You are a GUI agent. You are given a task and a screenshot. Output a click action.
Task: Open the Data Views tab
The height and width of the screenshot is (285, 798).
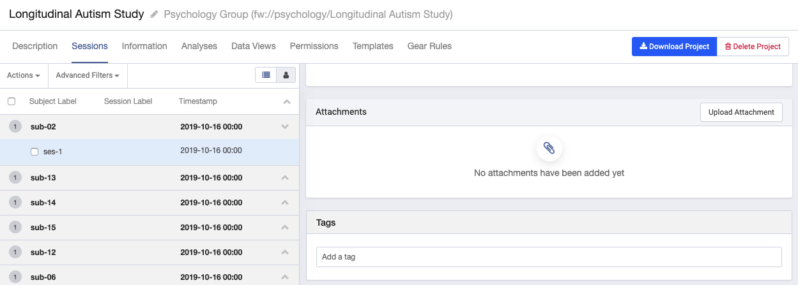tap(254, 46)
